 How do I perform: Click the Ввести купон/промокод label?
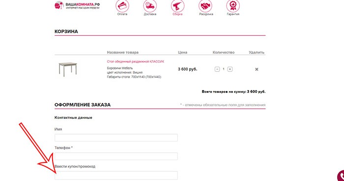[x=75, y=166]
